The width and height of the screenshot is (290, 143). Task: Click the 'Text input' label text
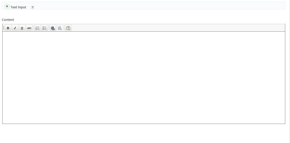coord(18,7)
